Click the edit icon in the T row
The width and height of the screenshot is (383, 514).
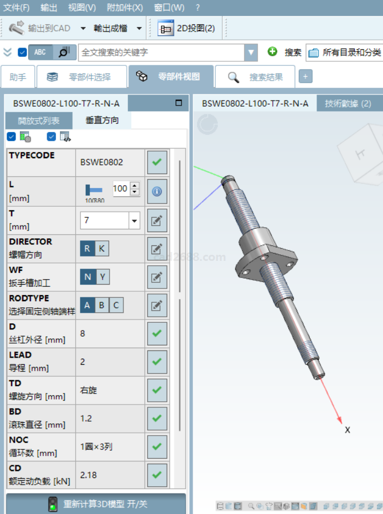pyautogui.click(x=157, y=221)
